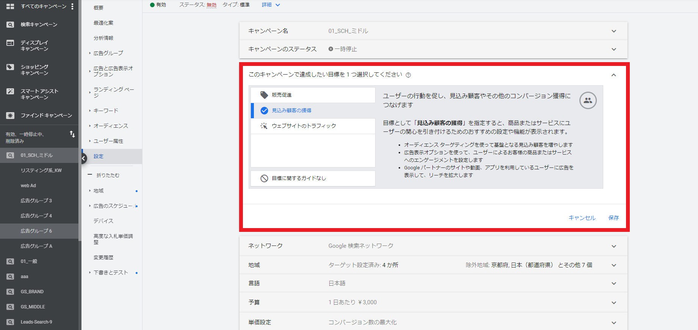Click the ファインドキャンペーン asterisk icon

(x=10, y=116)
